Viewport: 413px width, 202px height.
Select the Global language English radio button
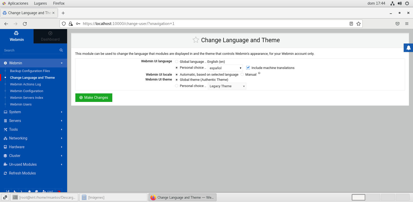177,62
